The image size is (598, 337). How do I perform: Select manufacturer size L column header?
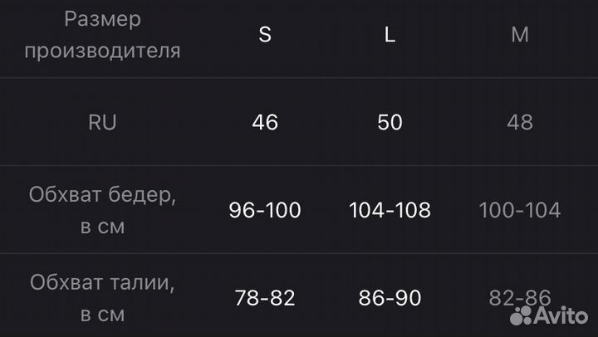click(390, 35)
